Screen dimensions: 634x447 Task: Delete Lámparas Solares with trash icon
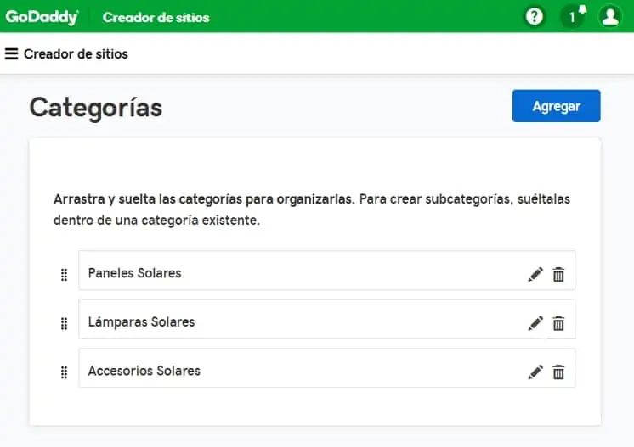(558, 323)
